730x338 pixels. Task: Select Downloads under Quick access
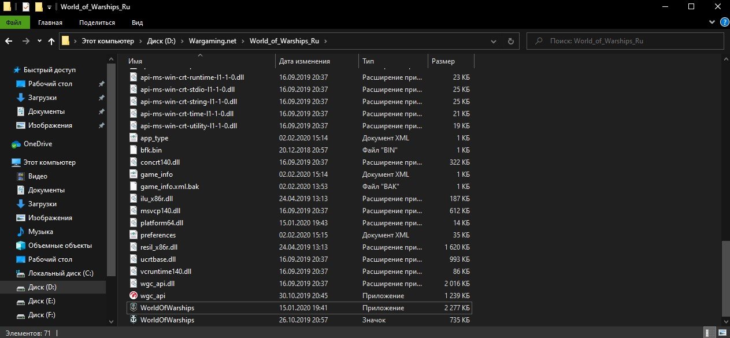pyautogui.click(x=42, y=98)
